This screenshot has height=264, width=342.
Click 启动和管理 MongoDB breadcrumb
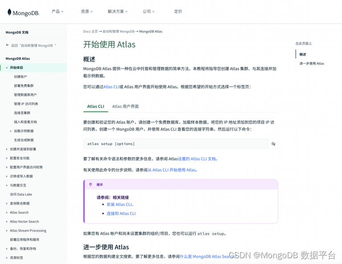click(118, 32)
